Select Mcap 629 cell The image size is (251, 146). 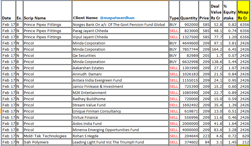click(x=243, y=136)
